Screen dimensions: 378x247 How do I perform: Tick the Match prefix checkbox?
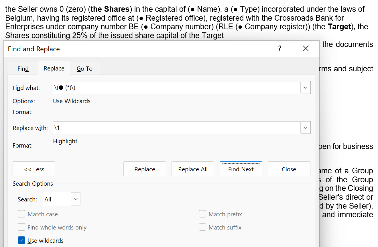(x=202, y=214)
